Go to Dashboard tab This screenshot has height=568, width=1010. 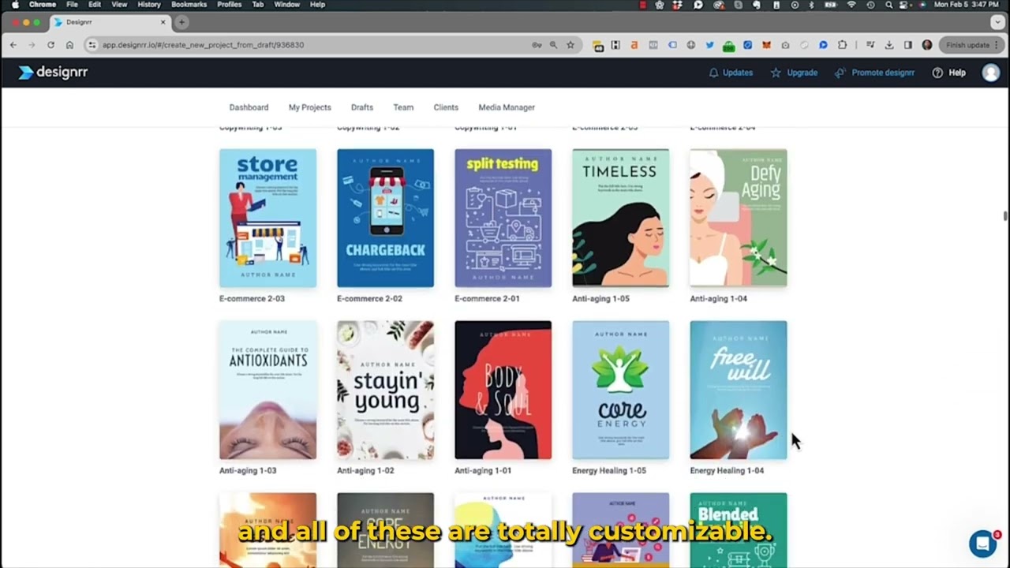(249, 107)
